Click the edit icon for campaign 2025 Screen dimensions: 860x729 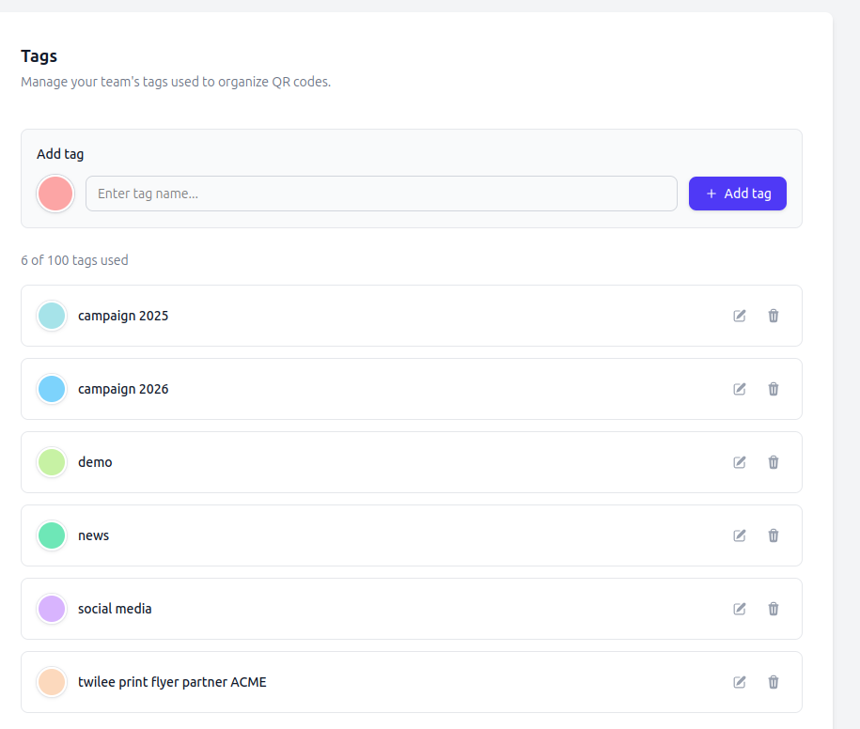click(x=739, y=316)
